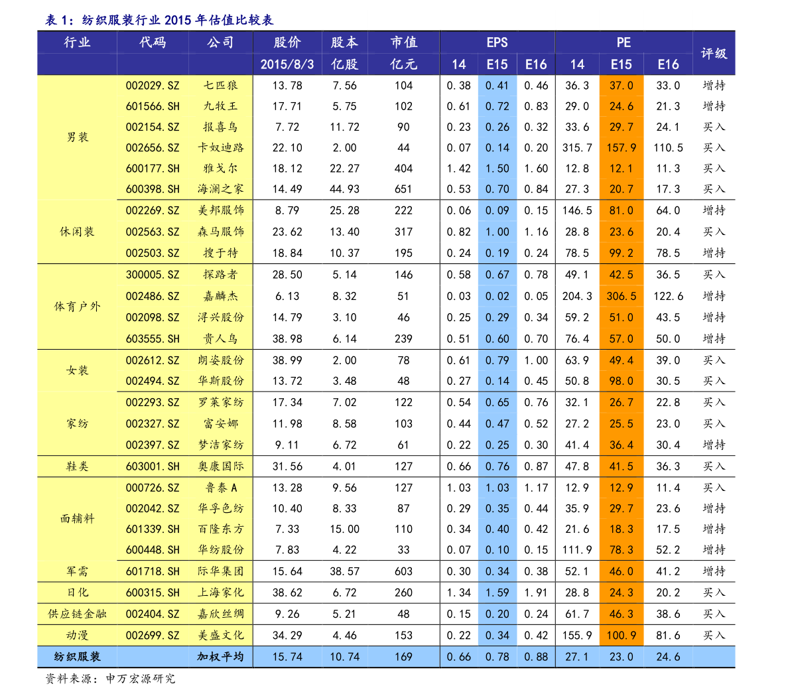The width and height of the screenshot is (790, 698).
Task: Click the 面辅料 industry label
Action: [78, 519]
